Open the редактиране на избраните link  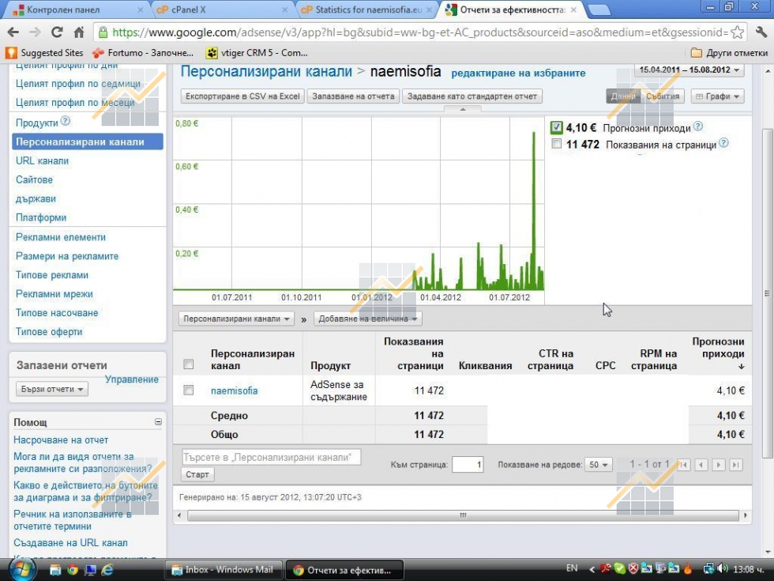[518, 73]
